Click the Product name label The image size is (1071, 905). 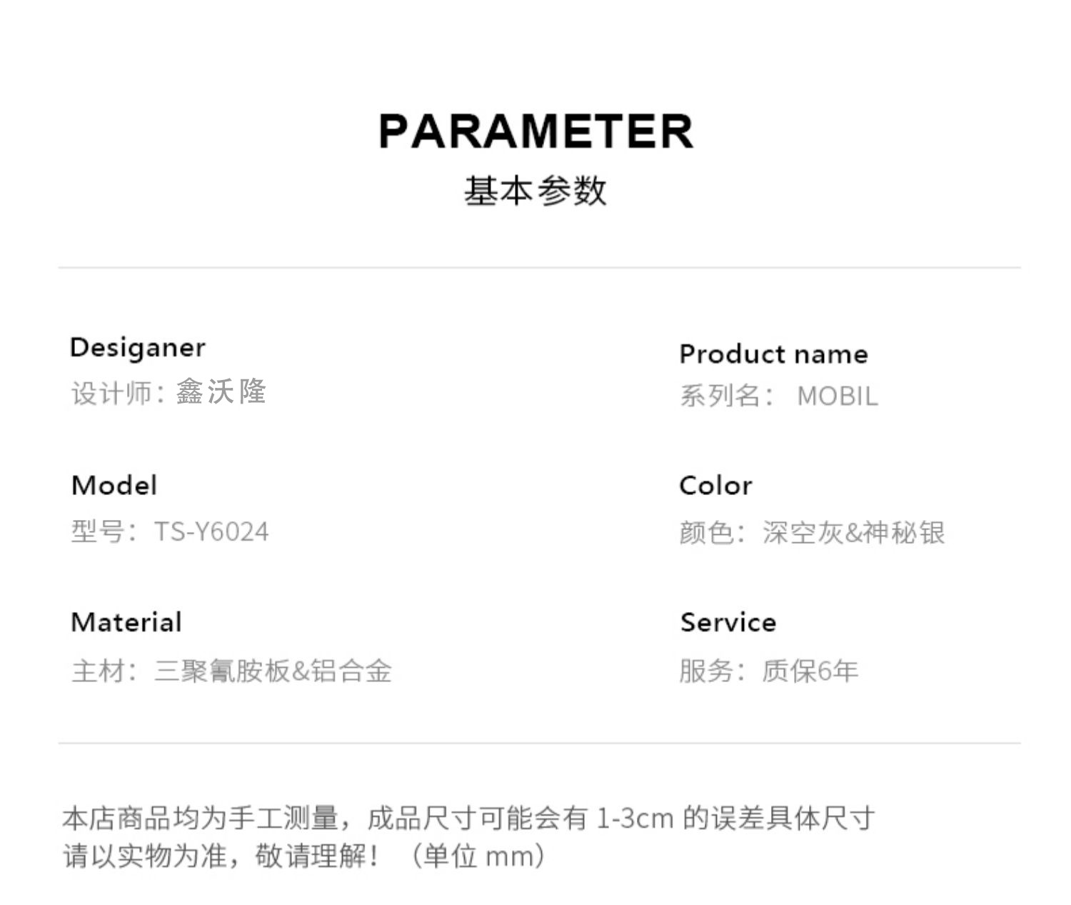click(x=773, y=354)
